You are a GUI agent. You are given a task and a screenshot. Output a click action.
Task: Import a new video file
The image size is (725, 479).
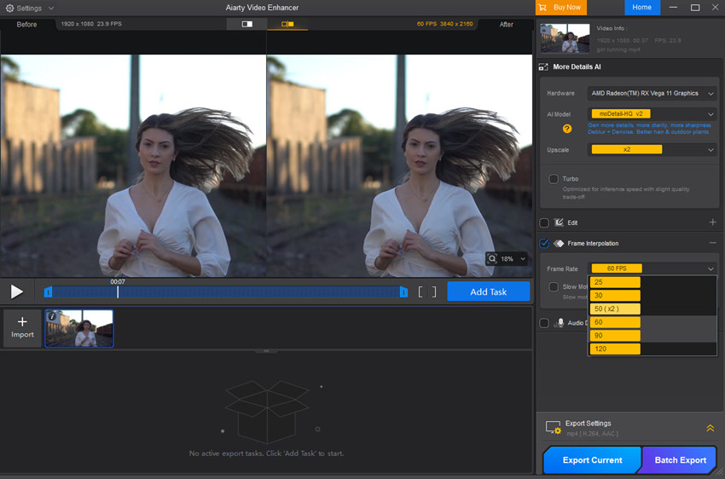[x=22, y=327]
